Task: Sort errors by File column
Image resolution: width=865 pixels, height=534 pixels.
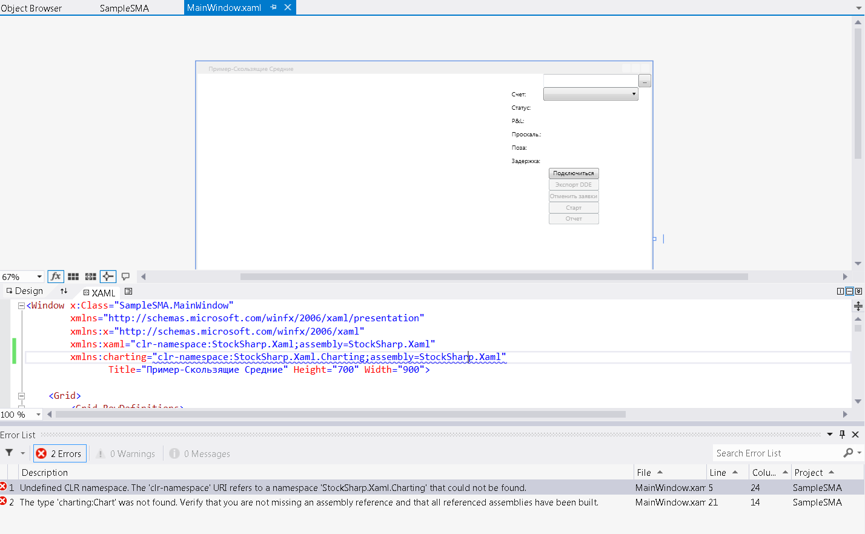Action: tap(669, 472)
